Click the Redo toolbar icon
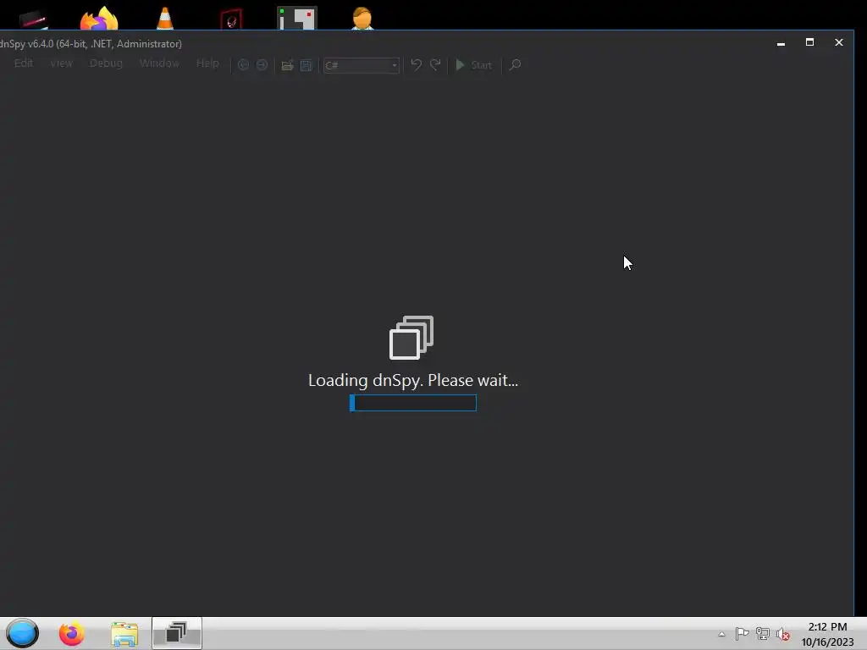The image size is (867, 650). pos(436,64)
